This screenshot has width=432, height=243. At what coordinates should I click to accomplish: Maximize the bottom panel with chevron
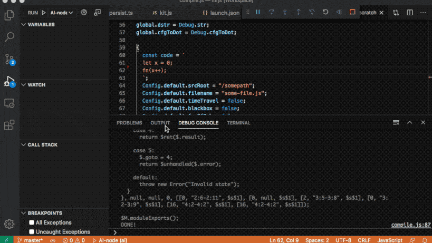(409, 122)
